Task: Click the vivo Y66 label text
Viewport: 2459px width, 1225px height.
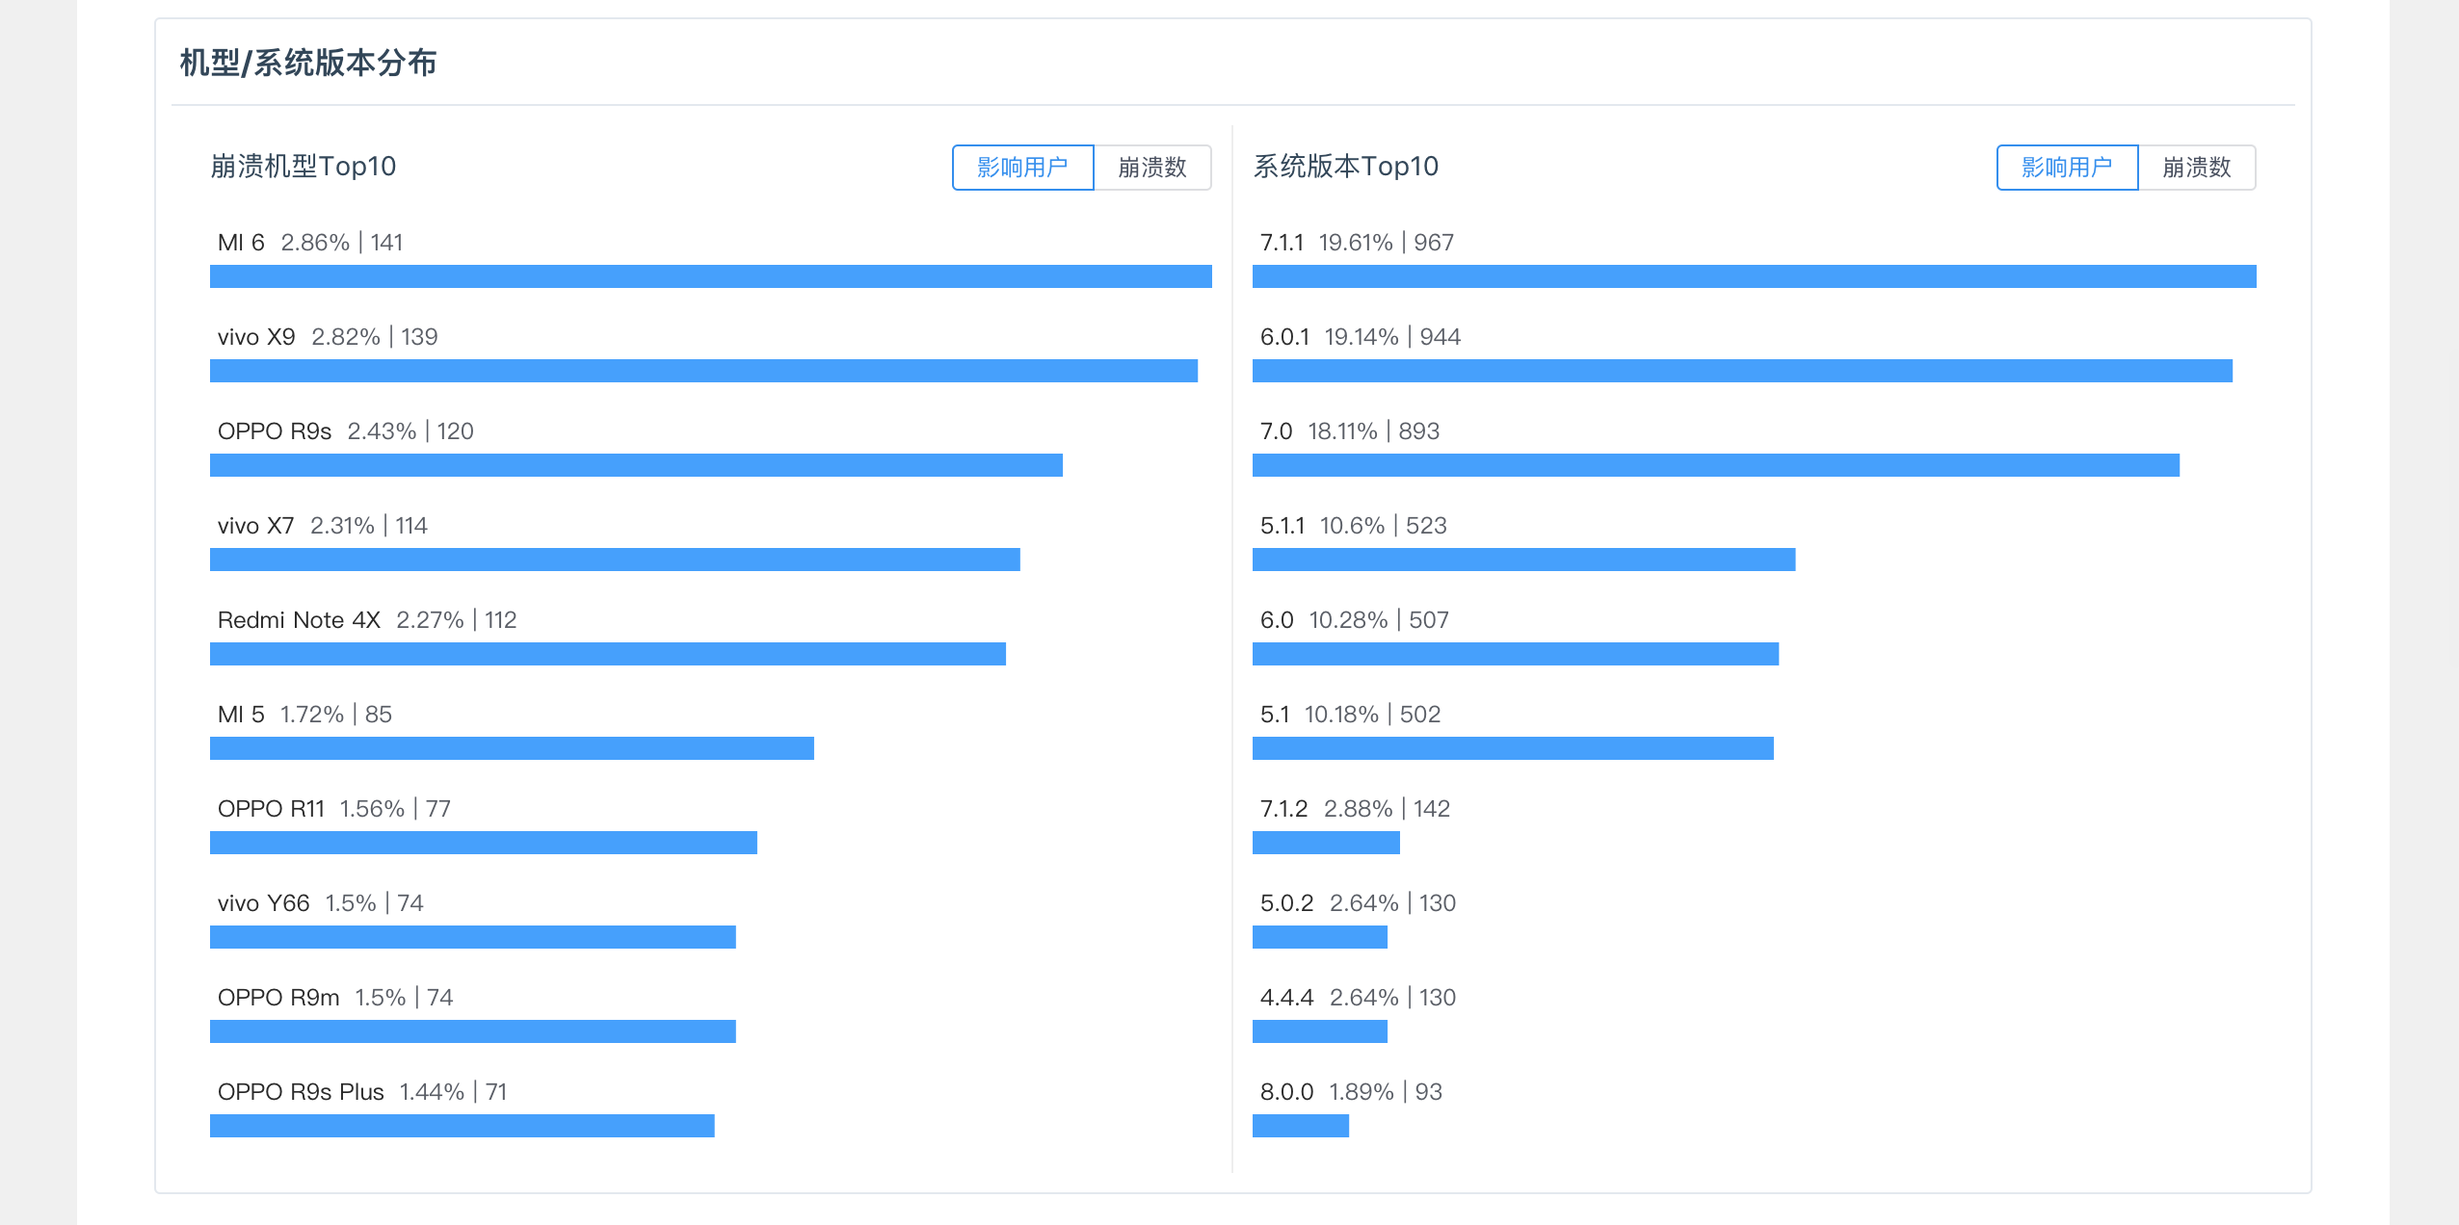Action: [264, 903]
